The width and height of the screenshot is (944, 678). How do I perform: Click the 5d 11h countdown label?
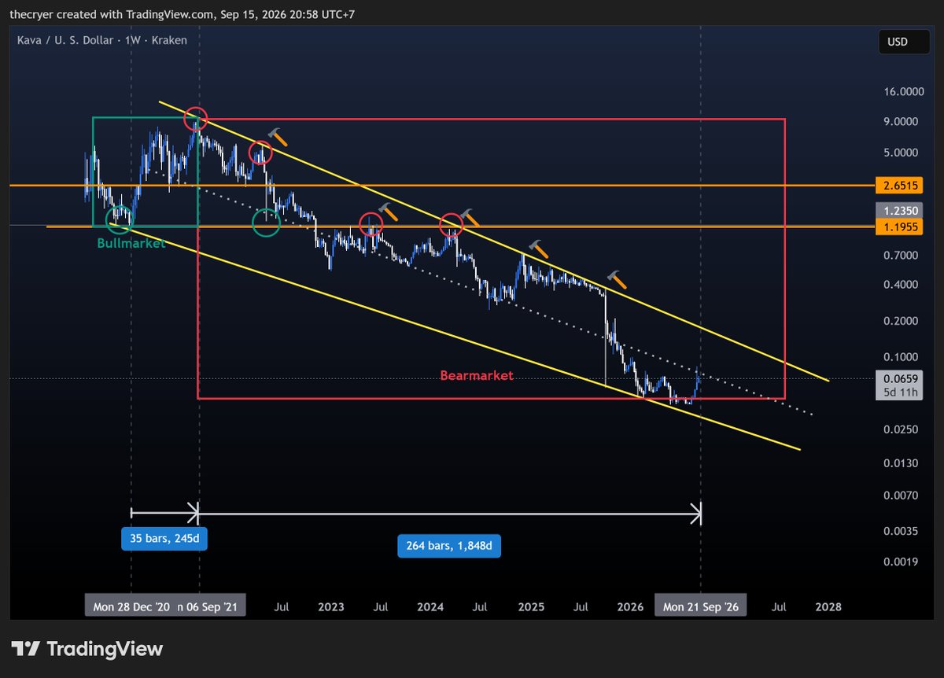[x=902, y=392]
